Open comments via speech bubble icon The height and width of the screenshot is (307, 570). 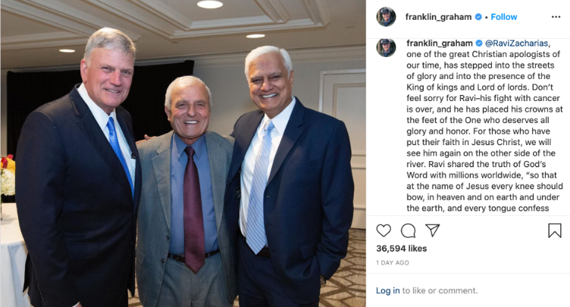click(x=408, y=230)
